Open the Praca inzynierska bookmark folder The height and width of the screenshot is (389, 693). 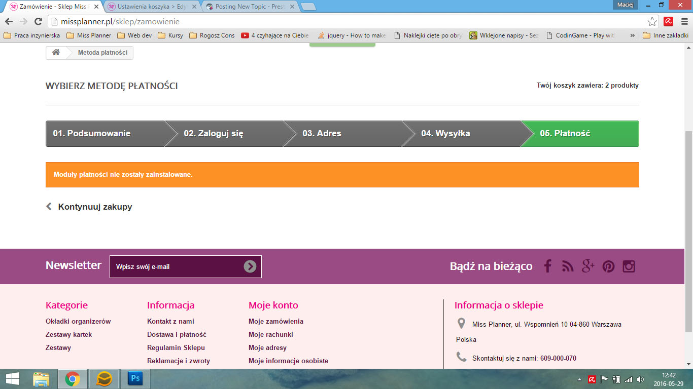pyautogui.click(x=31, y=35)
